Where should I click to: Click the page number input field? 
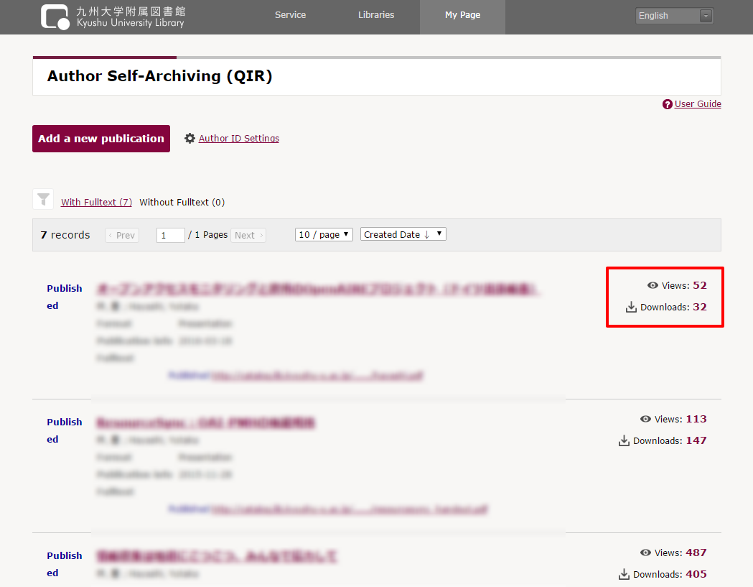[x=170, y=235]
